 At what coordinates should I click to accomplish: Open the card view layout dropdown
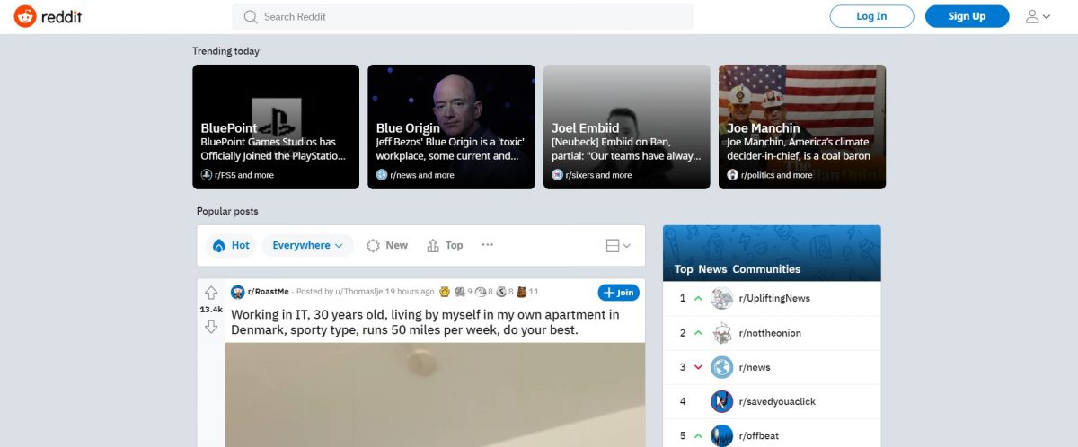click(x=618, y=245)
